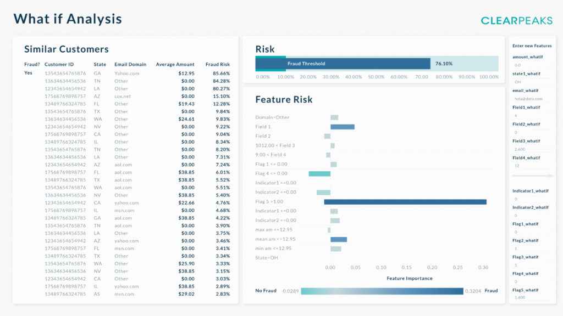Select the first customer row with 85.66% risk
Screen dimensions: 563x316
(x=126, y=73)
